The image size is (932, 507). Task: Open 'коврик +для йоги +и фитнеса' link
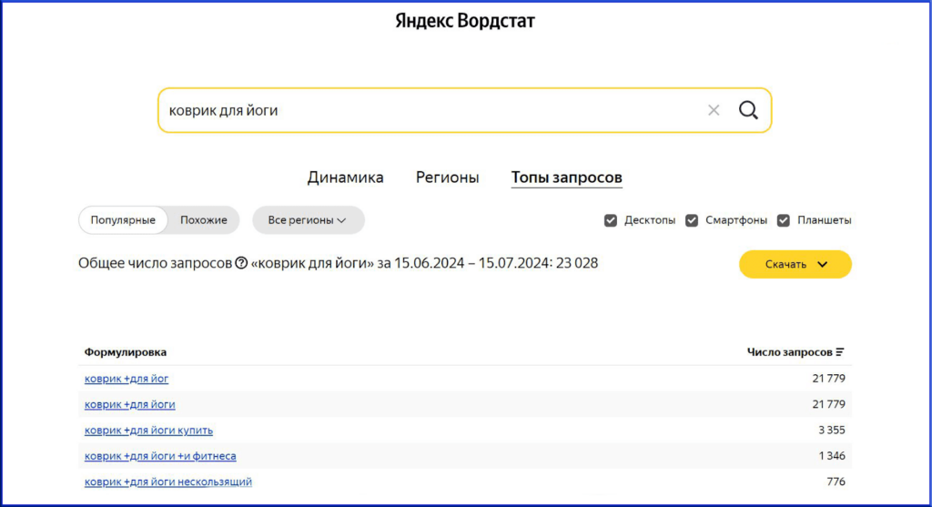pyautogui.click(x=160, y=455)
